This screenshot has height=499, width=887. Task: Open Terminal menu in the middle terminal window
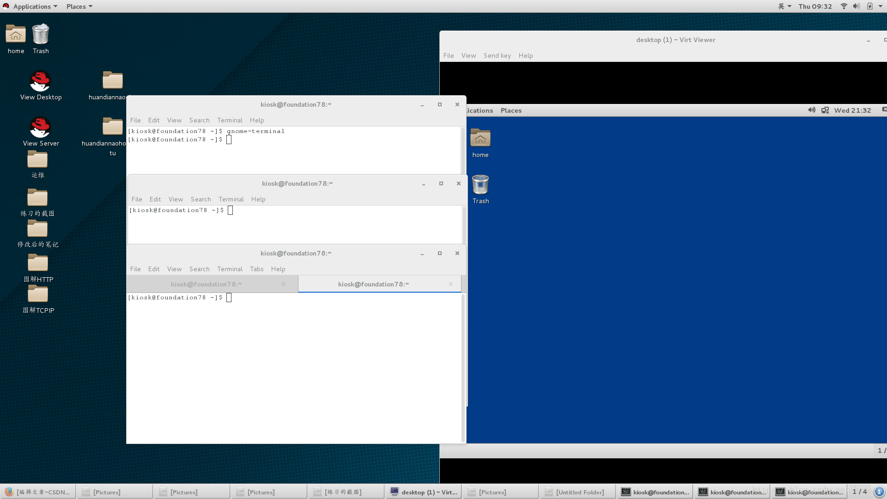[x=231, y=199]
